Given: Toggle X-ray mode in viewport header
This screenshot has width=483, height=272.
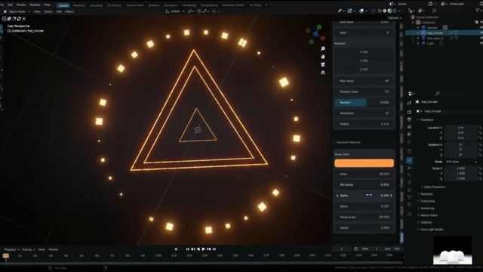Looking at the screenshot, I should (373, 11).
